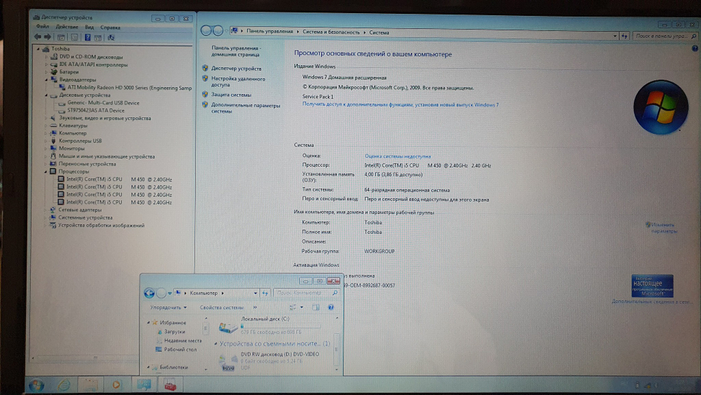This screenshot has height=395, width=701.
Task: Expand Сетевые адаптеры node
Action: click(46, 210)
